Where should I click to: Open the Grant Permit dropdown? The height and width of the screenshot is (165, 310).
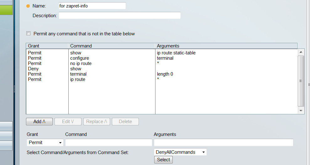tap(45, 142)
